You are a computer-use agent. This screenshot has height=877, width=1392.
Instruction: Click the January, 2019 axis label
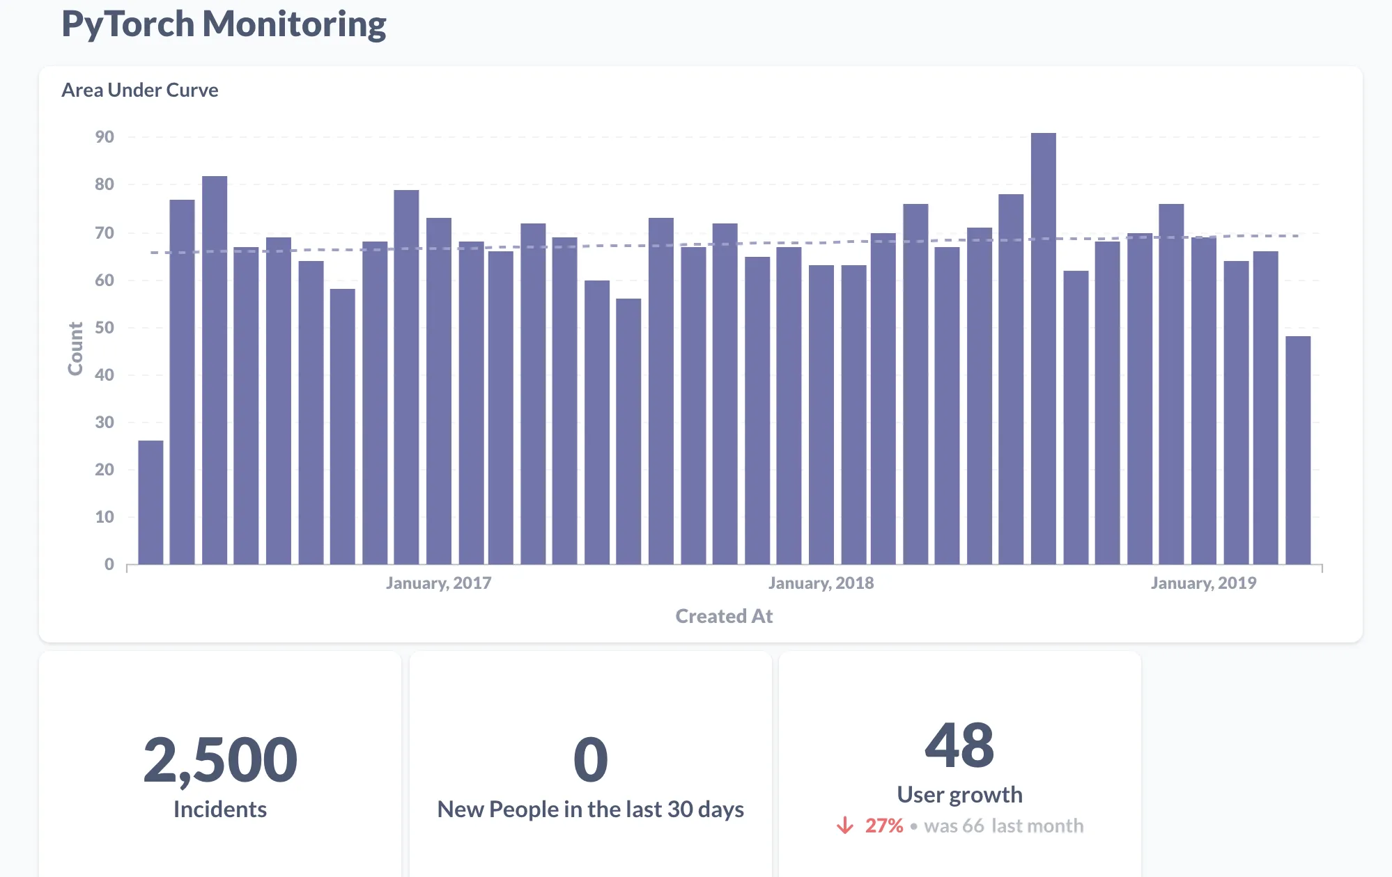tap(1203, 583)
